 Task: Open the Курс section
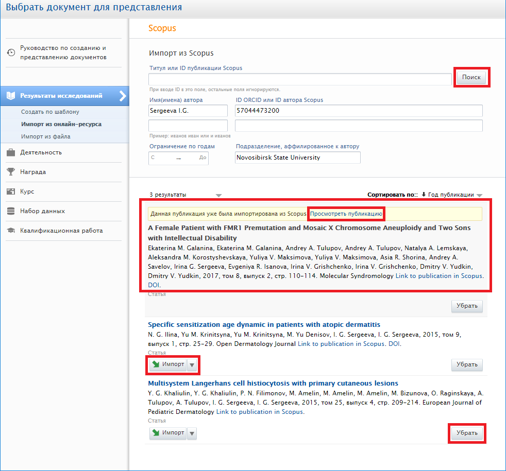tap(27, 191)
